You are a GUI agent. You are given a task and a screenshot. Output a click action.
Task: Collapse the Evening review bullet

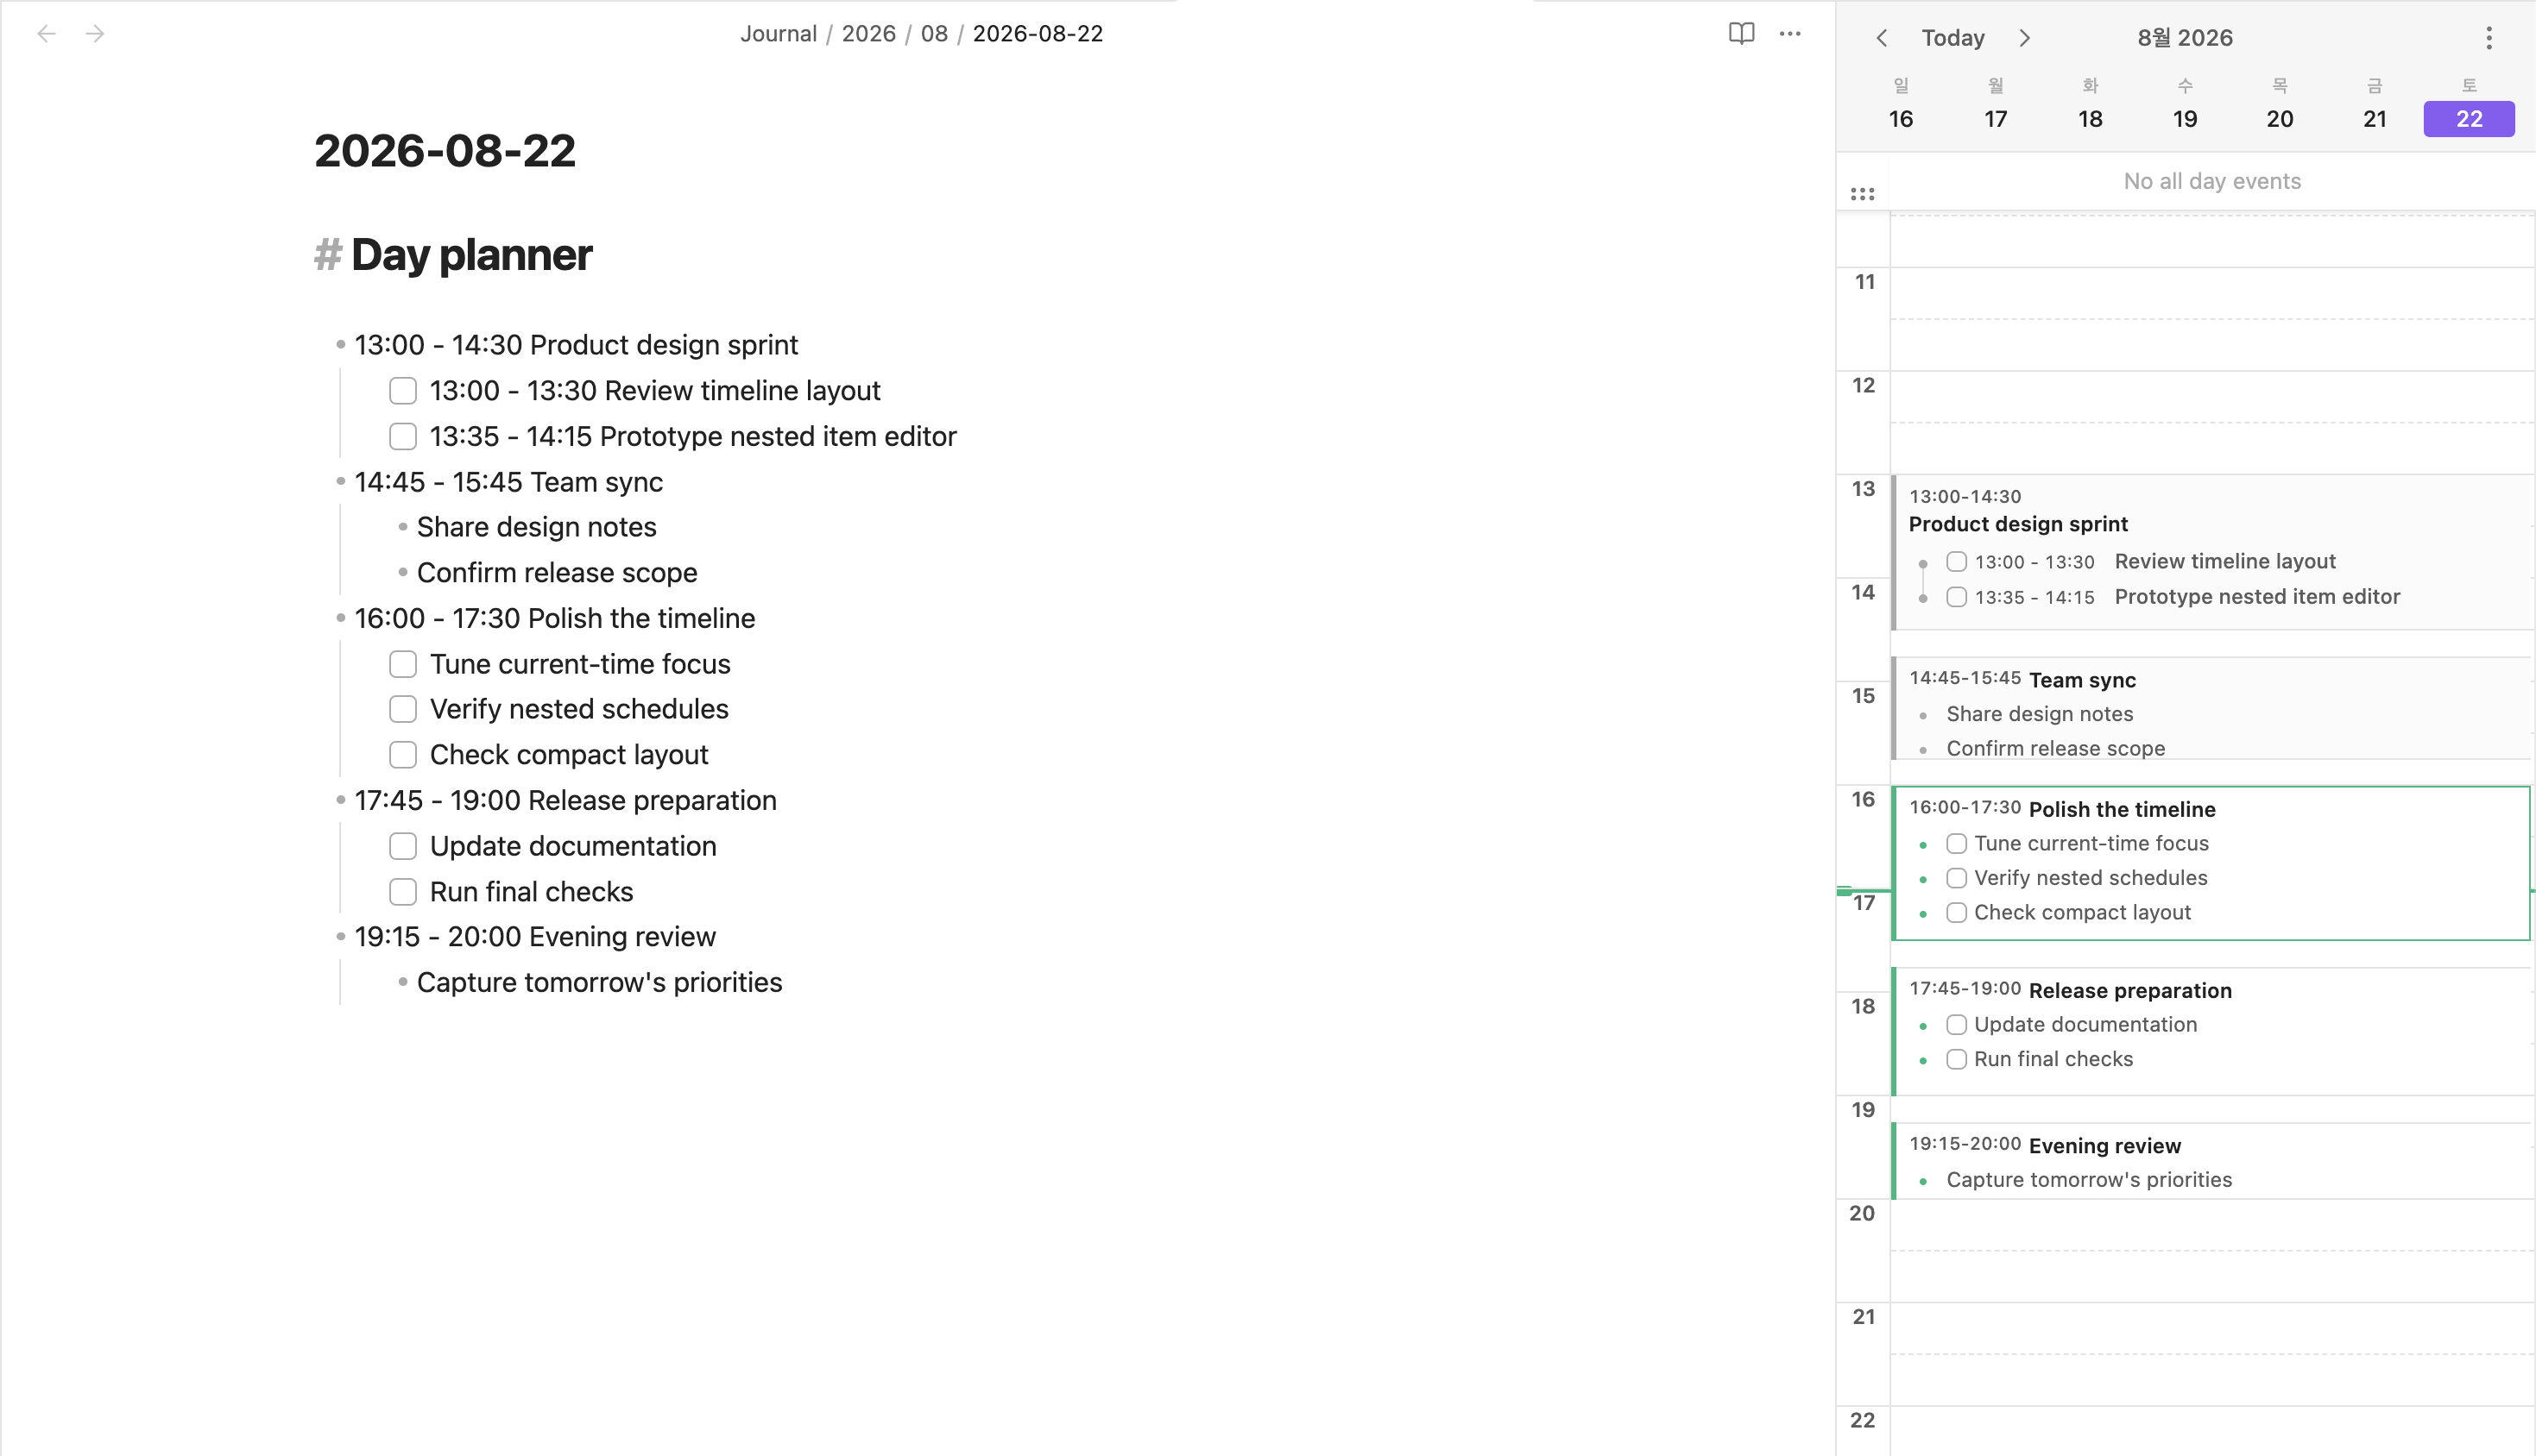tap(340, 937)
